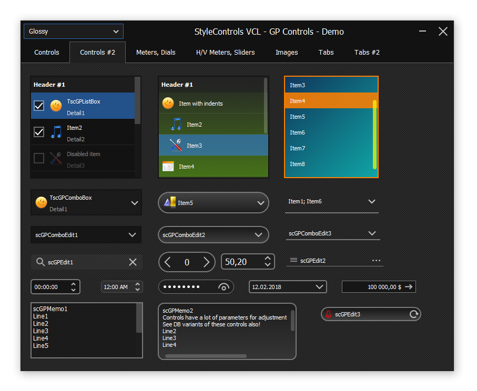Viewport: 477px width, 391px height.
Task: Select the Header #1 in the green list
Action: click(211, 85)
